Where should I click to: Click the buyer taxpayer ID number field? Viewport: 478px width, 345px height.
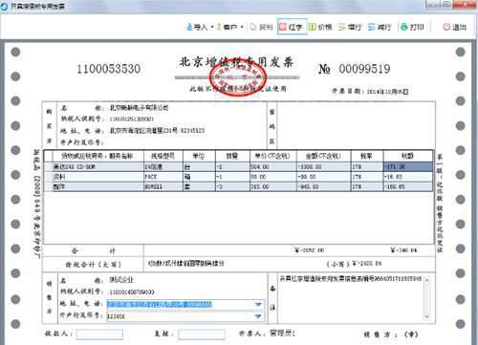(131, 119)
